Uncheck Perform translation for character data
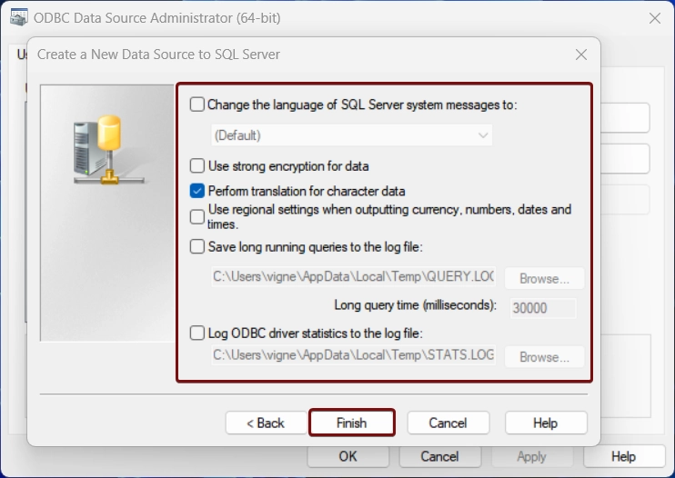Image resolution: width=675 pixels, height=478 pixels. coord(197,191)
